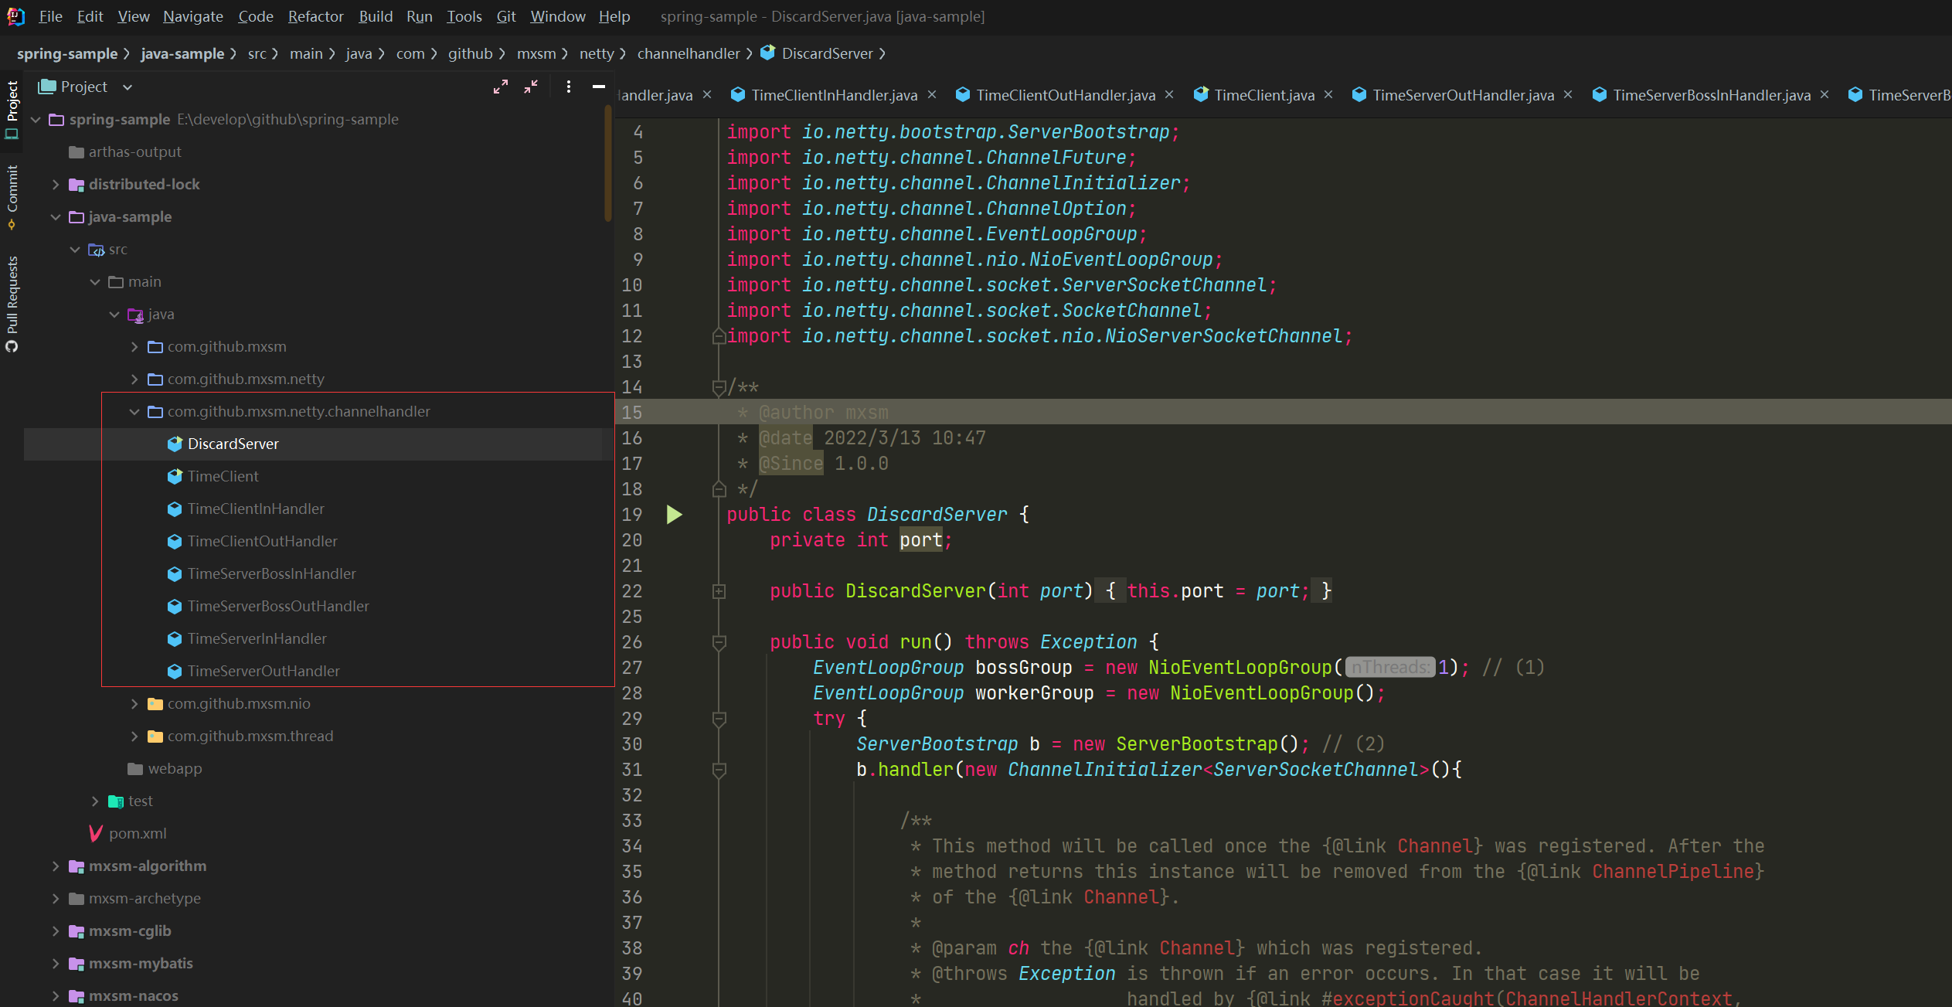Click the green Run gutter icon for DiscardServer

click(674, 515)
